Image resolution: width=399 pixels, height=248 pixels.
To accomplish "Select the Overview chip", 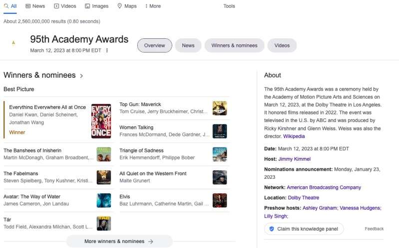I will (154, 45).
